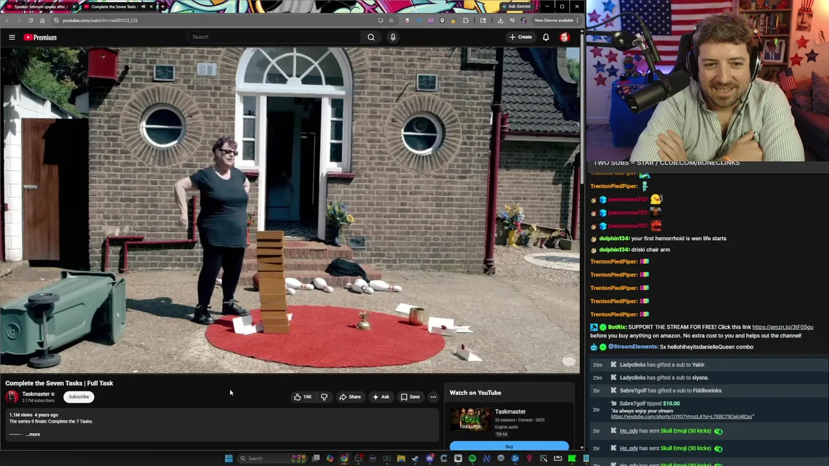The height and width of the screenshot is (466, 829).
Task: Click the browser home icon
Action: (42, 20)
